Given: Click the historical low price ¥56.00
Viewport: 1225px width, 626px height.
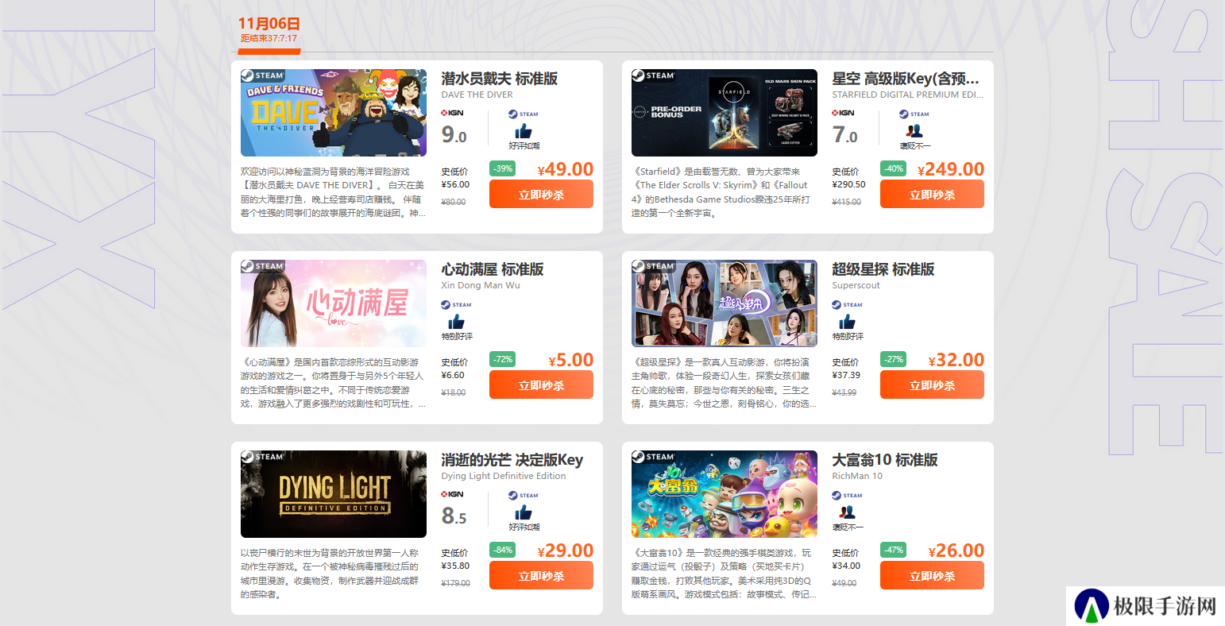Looking at the screenshot, I should (x=456, y=184).
